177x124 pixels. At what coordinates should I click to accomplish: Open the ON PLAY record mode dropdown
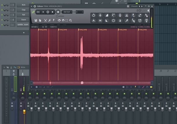67,12
